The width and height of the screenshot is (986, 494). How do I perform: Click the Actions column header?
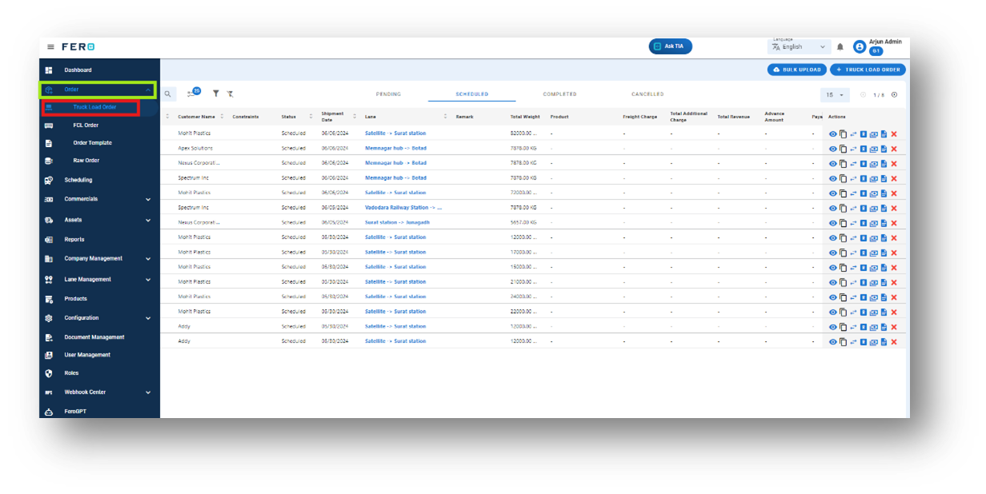tap(836, 117)
